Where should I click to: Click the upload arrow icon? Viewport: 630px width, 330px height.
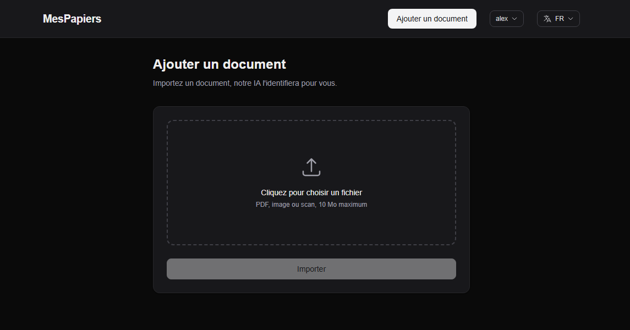[x=311, y=167]
